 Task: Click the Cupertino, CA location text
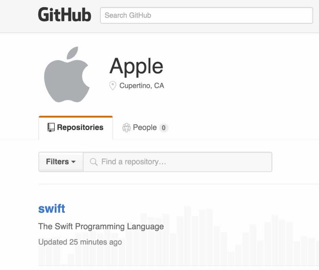142,86
